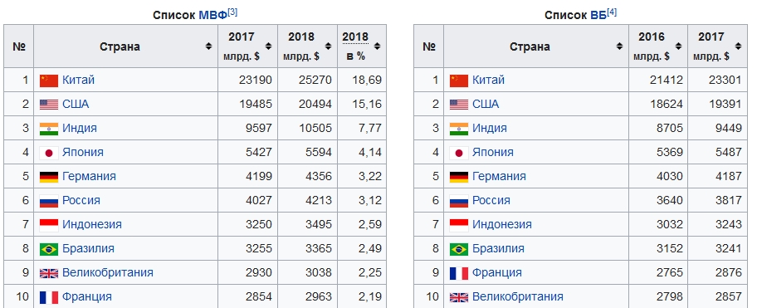Sort IMF table by Страна column

click(208, 46)
